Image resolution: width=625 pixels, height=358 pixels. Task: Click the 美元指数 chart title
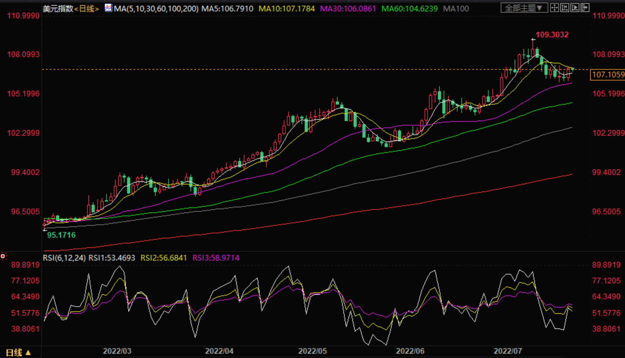58,8
